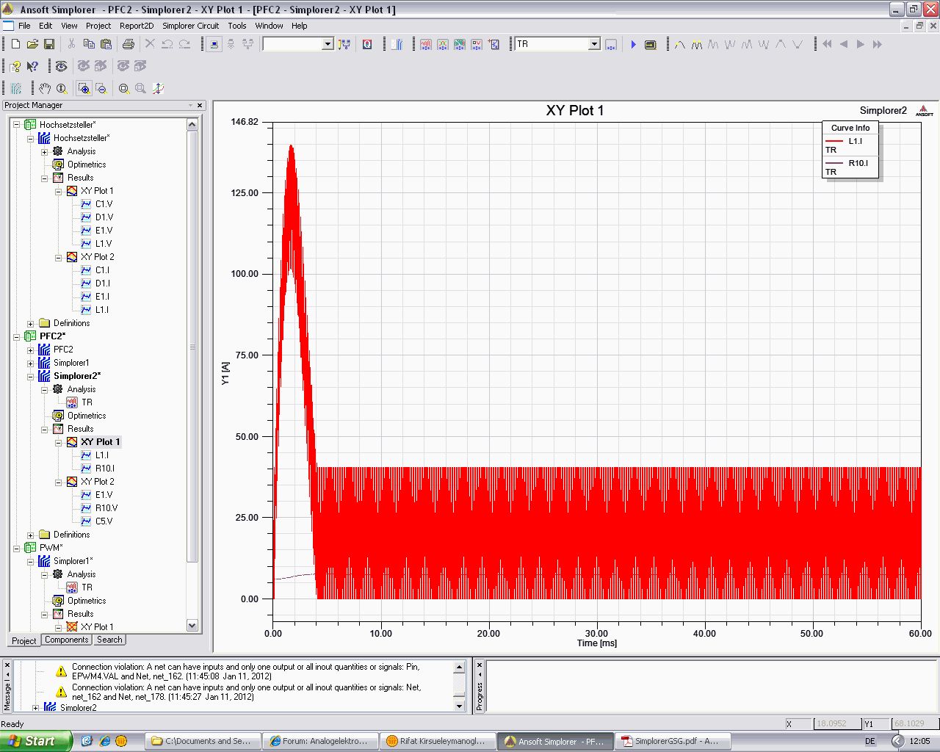This screenshot has width=940, height=752.
Task: Click the Zoom Out tool icon
Action: 101,88
